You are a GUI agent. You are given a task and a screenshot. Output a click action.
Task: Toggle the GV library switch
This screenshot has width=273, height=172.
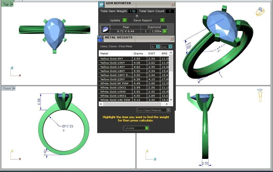[x=155, y=47]
